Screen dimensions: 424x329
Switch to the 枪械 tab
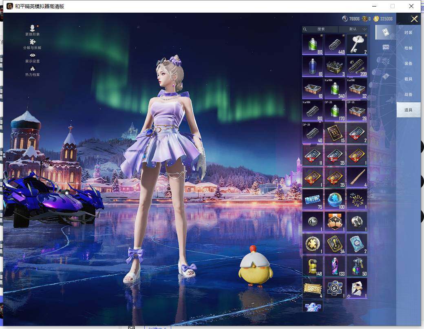409,48
